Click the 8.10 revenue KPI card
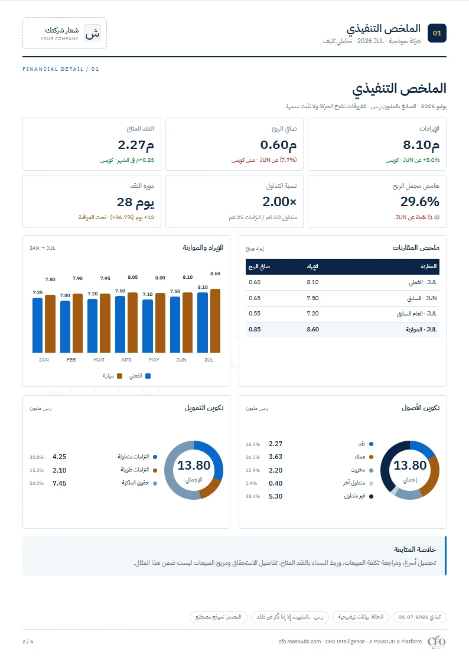This screenshot has height=664, width=469. [x=377, y=144]
